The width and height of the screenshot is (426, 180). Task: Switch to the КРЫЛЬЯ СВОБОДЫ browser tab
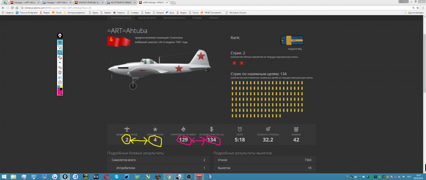[x=89, y=3]
